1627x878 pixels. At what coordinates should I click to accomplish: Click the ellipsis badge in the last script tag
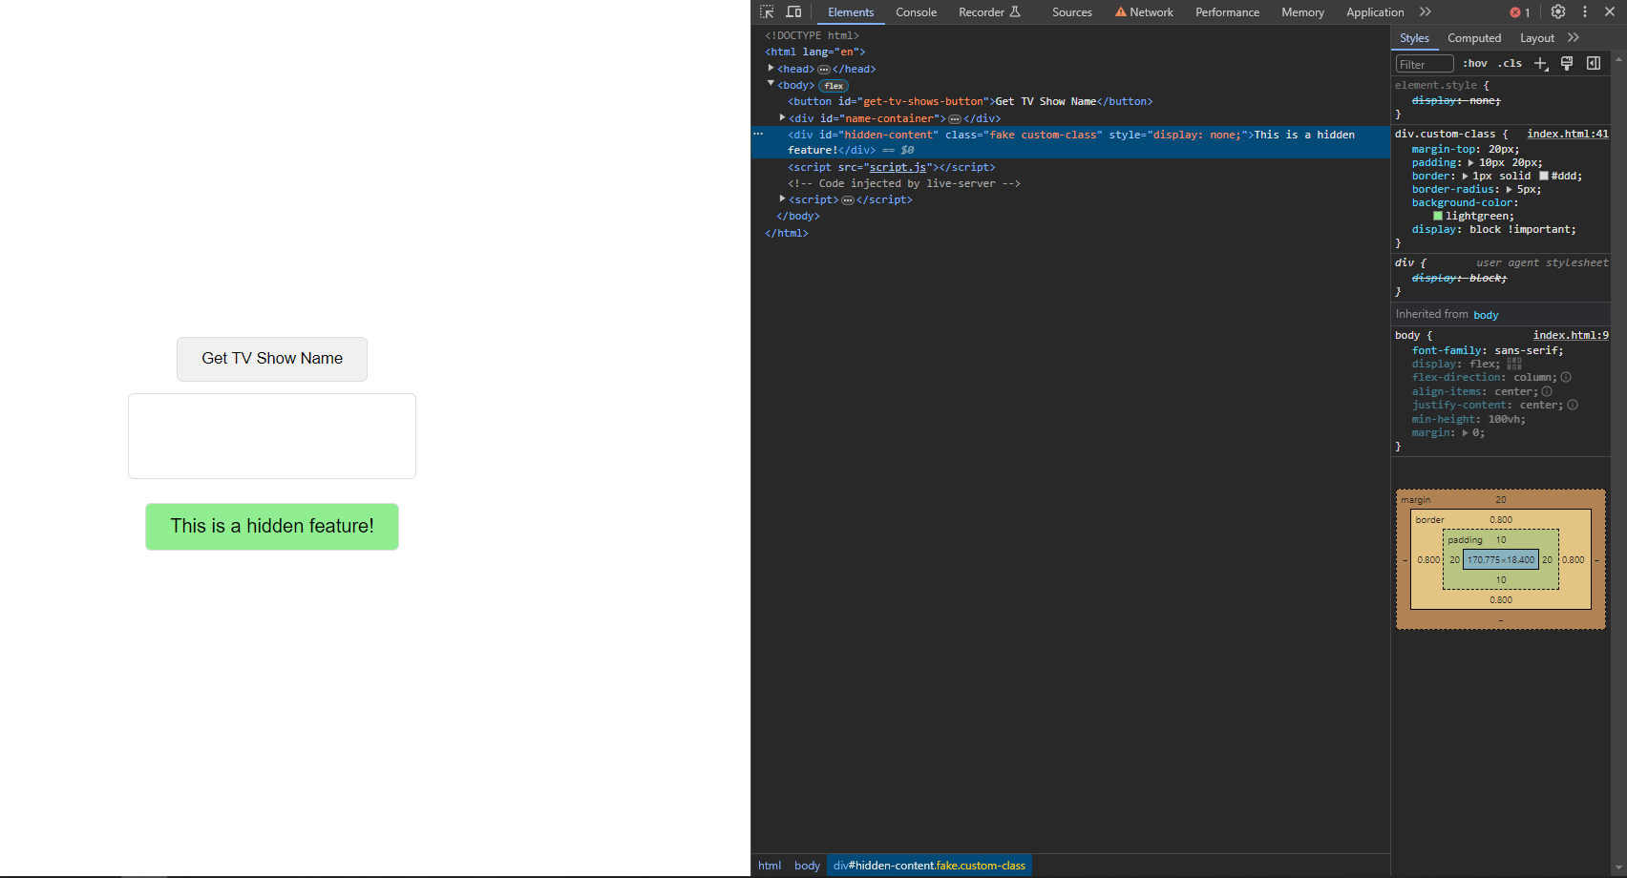click(848, 200)
